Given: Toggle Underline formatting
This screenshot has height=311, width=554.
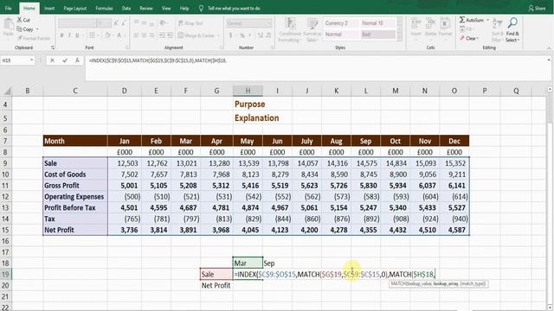Looking at the screenshot, I should click(77, 35).
